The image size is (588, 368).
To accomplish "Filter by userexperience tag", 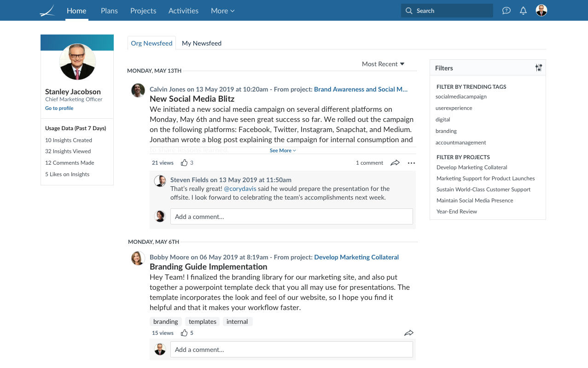I will [454, 108].
